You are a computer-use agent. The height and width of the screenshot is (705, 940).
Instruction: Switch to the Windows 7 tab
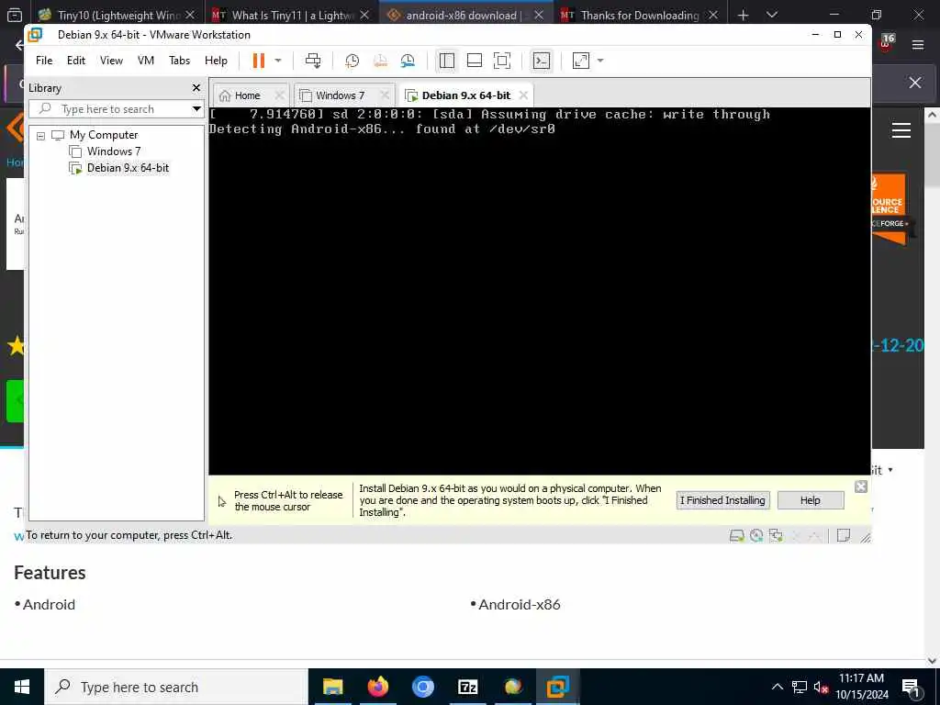tap(341, 95)
